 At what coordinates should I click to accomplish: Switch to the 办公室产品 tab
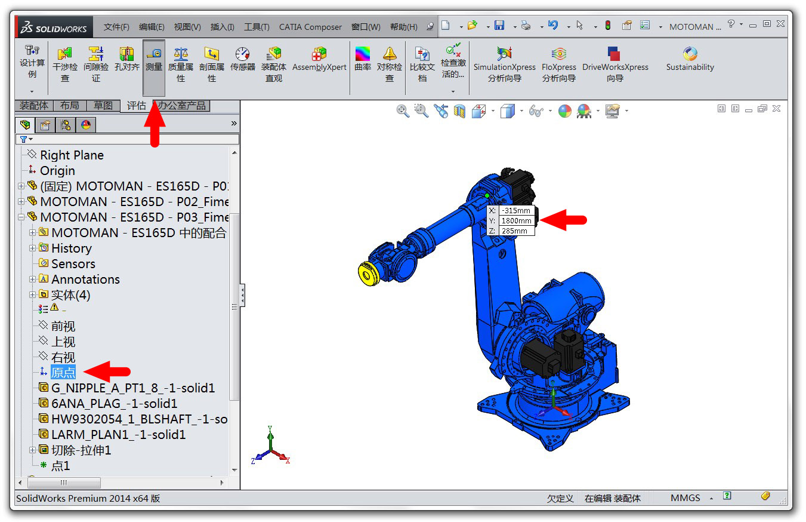point(182,106)
